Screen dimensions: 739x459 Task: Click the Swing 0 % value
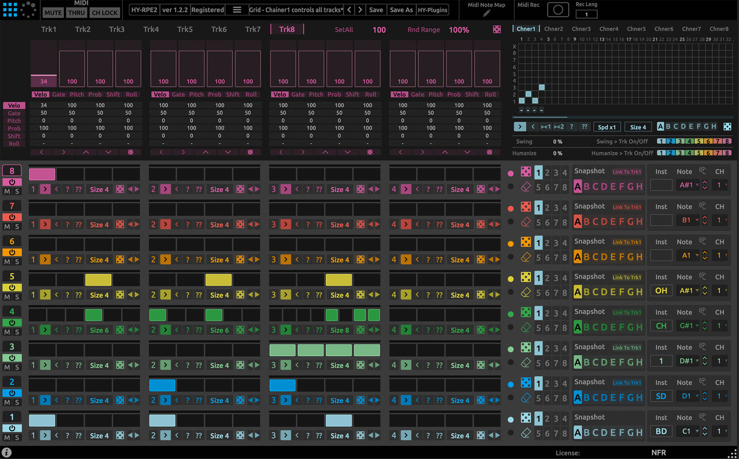557,142
